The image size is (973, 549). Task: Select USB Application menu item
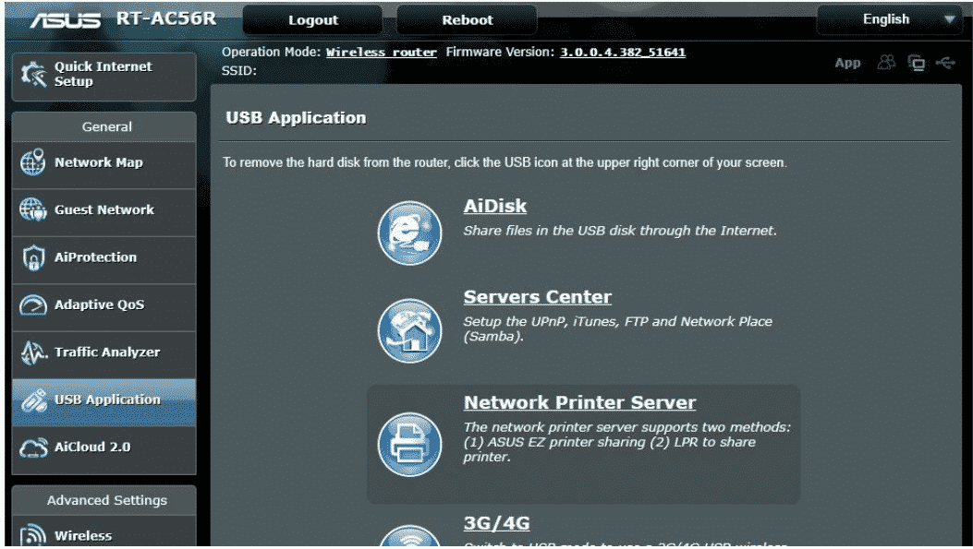pos(103,400)
